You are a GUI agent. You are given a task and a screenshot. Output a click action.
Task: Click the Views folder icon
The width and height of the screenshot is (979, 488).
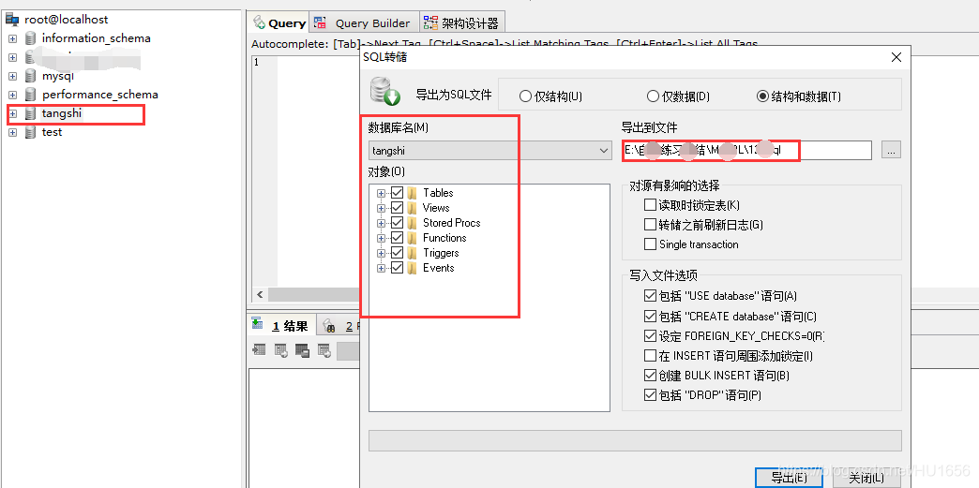[x=412, y=208]
